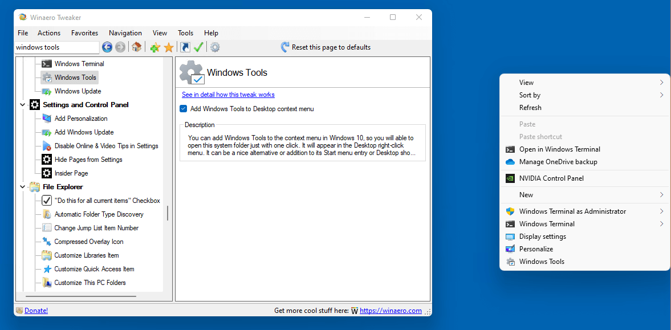Click the shortcut arrow toolbar icon
Screen dimensions: 671x330
point(185,47)
